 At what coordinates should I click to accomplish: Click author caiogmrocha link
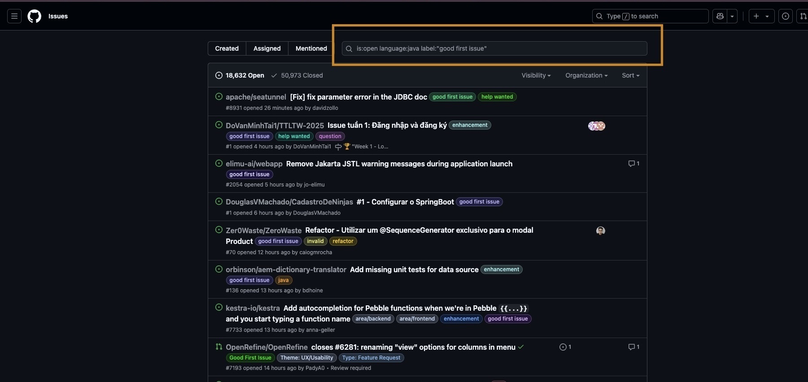click(316, 252)
